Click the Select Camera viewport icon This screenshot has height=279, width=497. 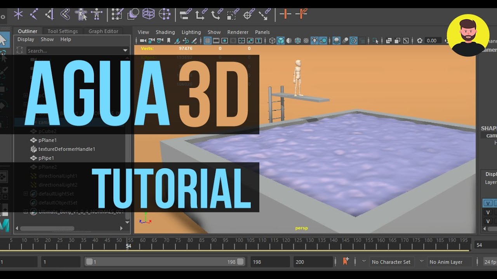click(x=143, y=41)
